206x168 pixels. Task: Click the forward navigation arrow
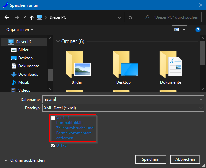pos(17,17)
